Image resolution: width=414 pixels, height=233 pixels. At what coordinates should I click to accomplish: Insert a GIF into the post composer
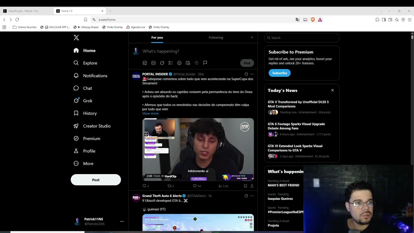coord(153,63)
